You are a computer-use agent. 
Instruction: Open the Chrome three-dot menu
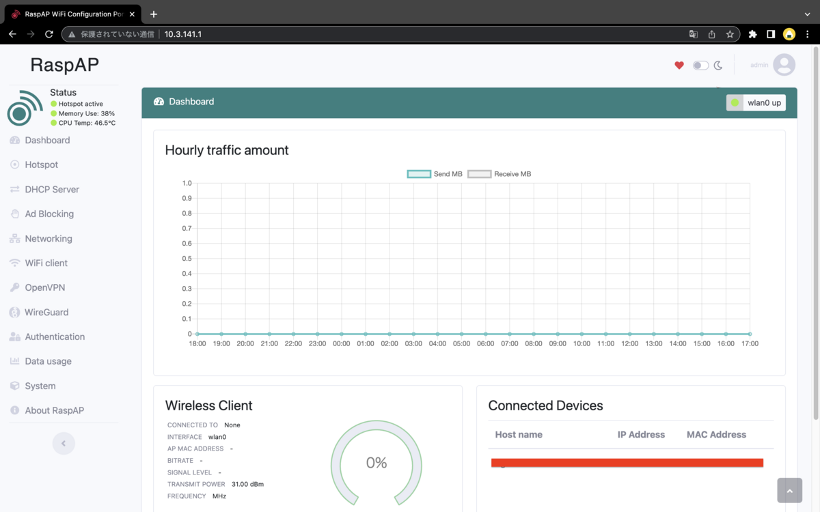tap(808, 34)
